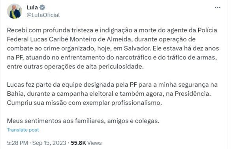237x149 pixels.
Task: Select the 55.8K view count
Action: click(x=78, y=143)
